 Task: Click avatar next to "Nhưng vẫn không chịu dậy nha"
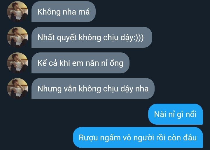(17, 89)
